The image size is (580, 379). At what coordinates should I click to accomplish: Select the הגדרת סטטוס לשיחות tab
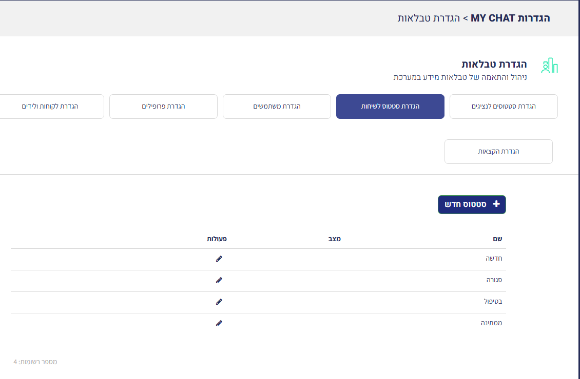point(390,107)
